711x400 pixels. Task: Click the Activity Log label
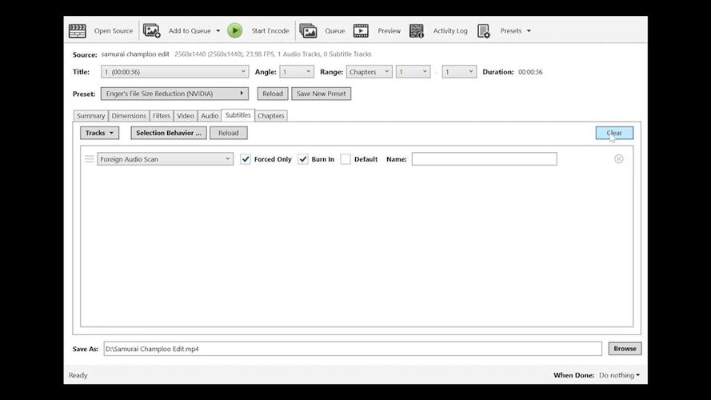point(449,31)
